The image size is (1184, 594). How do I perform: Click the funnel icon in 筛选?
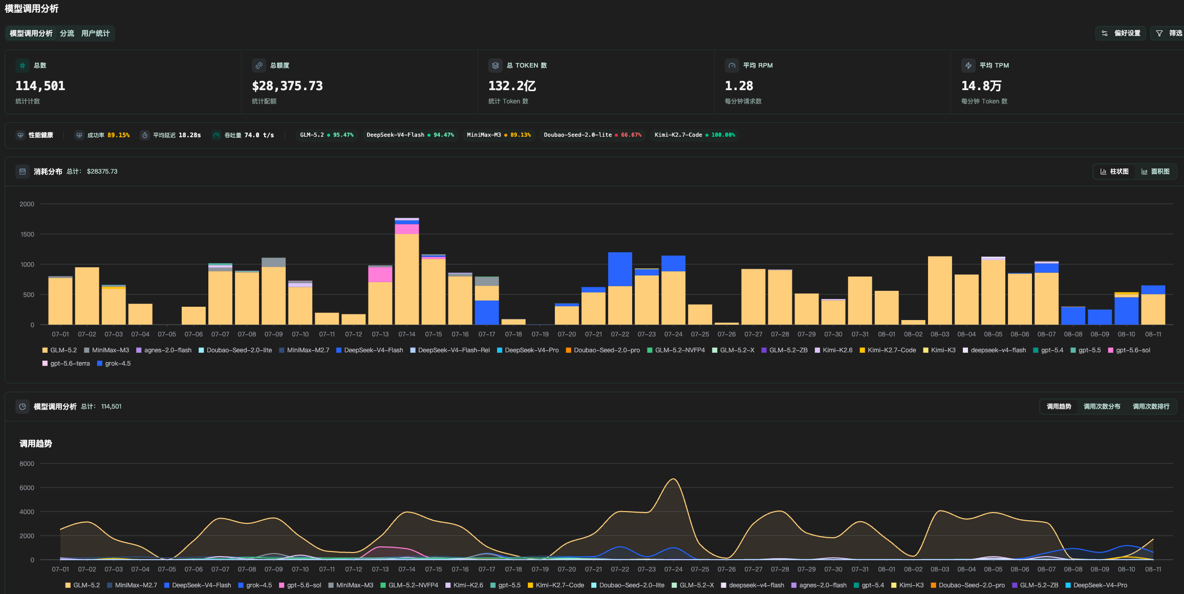point(1159,33)
